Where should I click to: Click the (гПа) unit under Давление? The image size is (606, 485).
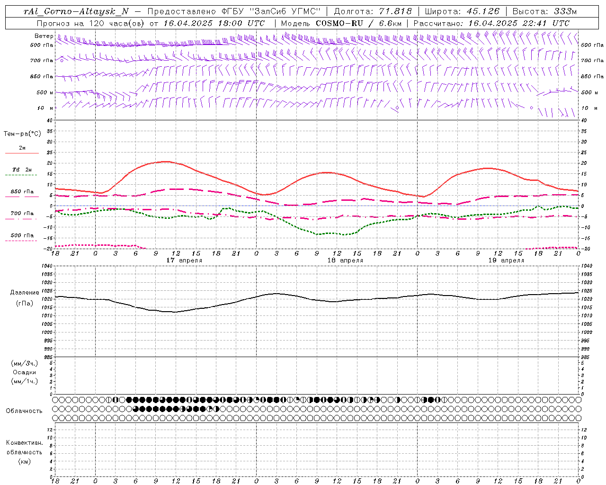point(25,303)
